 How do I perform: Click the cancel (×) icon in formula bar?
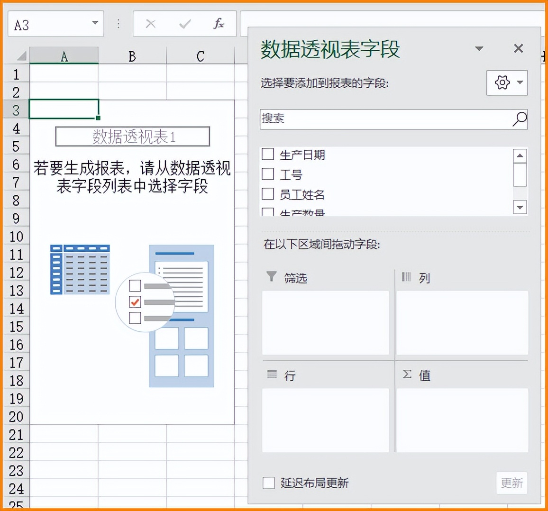[150, 24]
